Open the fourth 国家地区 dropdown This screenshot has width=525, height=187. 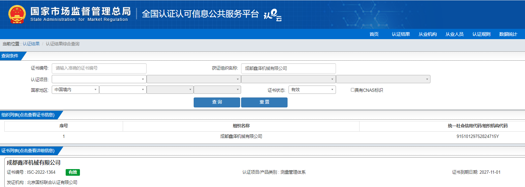pos(217,90)
